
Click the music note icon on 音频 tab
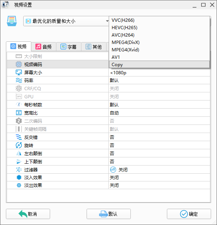tap(38, 47)
